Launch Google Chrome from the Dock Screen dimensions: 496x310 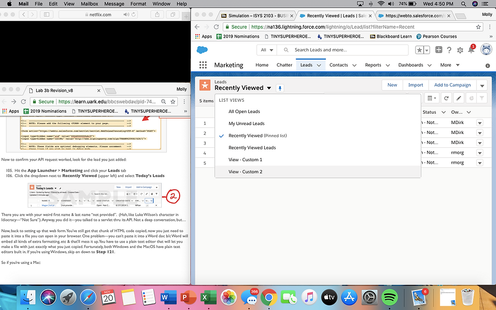(x=269, y=297)
